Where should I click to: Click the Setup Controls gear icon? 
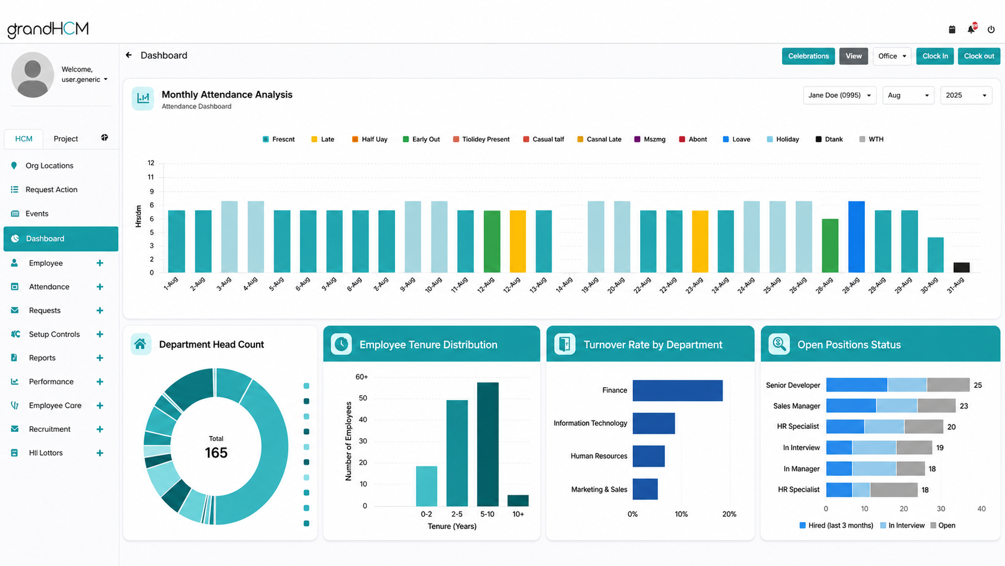pos(15,334)
